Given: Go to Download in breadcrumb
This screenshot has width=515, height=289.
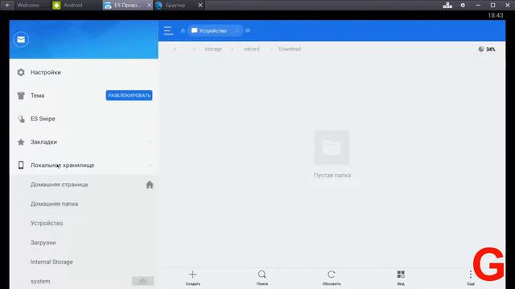Looking at the screenshot, I should pos(290,49).
